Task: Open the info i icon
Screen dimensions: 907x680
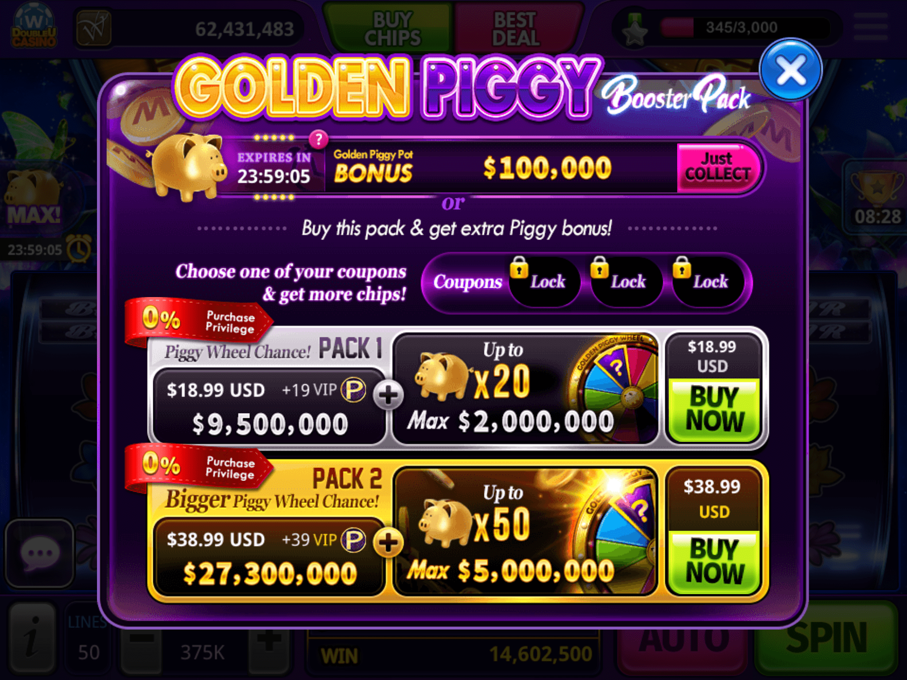Action: click(32, 637)
